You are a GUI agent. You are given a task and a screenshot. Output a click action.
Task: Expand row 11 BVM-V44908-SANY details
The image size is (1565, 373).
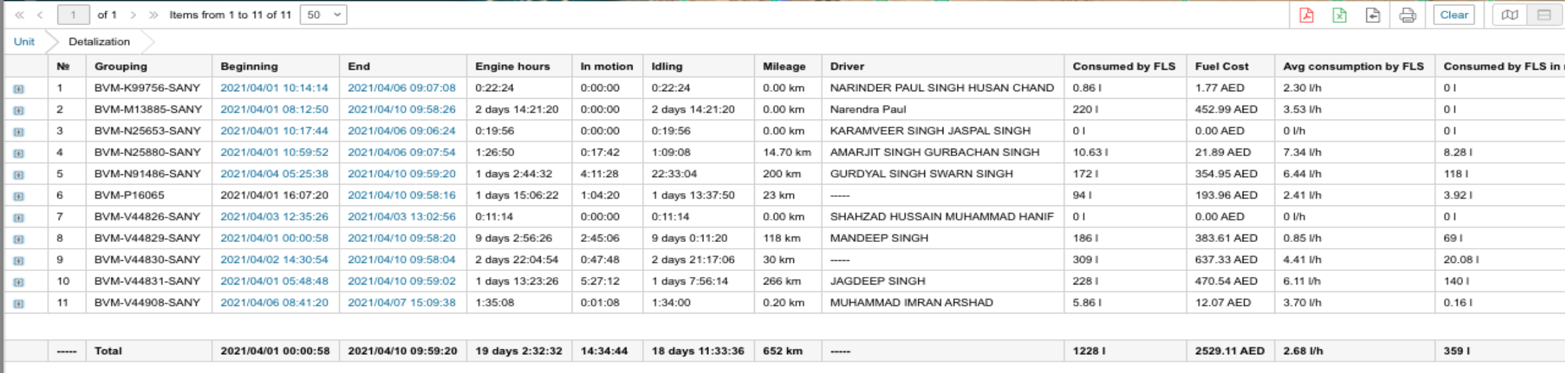coord(18,304)
